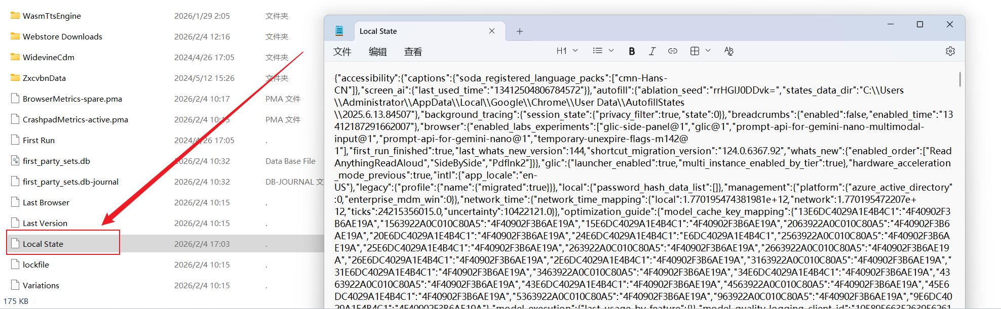Click the WasmTtsEngine folder icon
Image resolution: width=1001 pixels, height=309 pixels.
click(15, 16)
